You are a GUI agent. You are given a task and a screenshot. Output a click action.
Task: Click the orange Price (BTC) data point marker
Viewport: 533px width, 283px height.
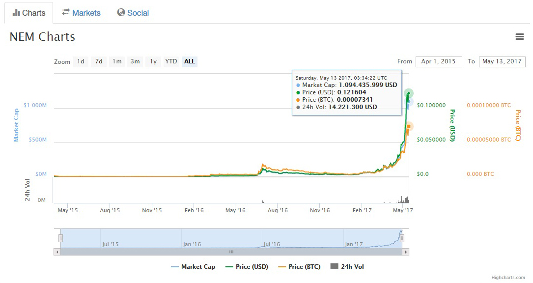pos(409,127)
